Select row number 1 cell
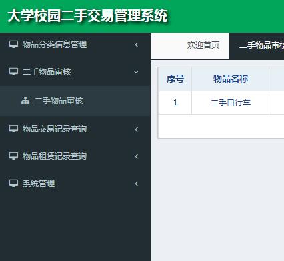The height and width of the screenshot is (261, 284). coord(175,103)
